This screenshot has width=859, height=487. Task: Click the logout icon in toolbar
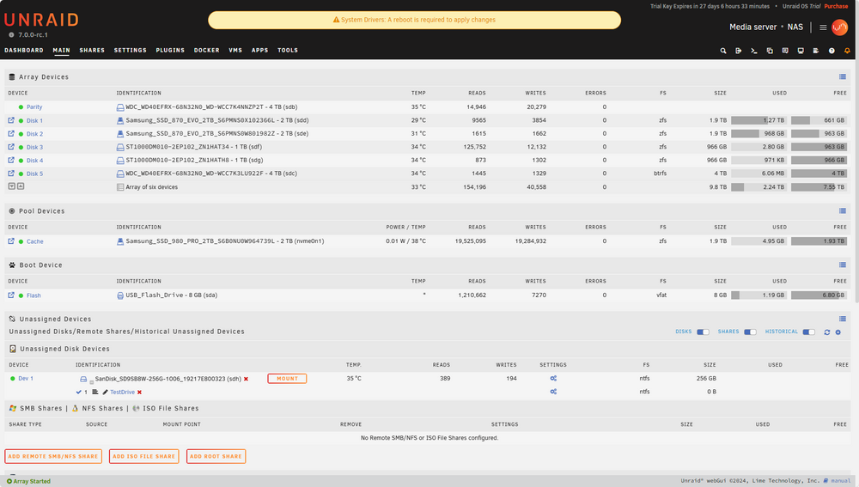coord(739,51)
